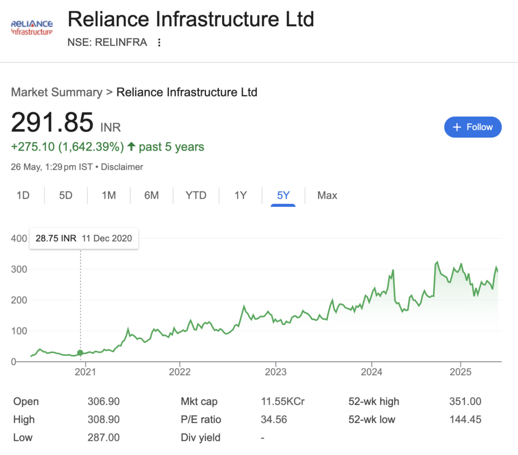Click the green data point on the chart

[x=80, y=353]
